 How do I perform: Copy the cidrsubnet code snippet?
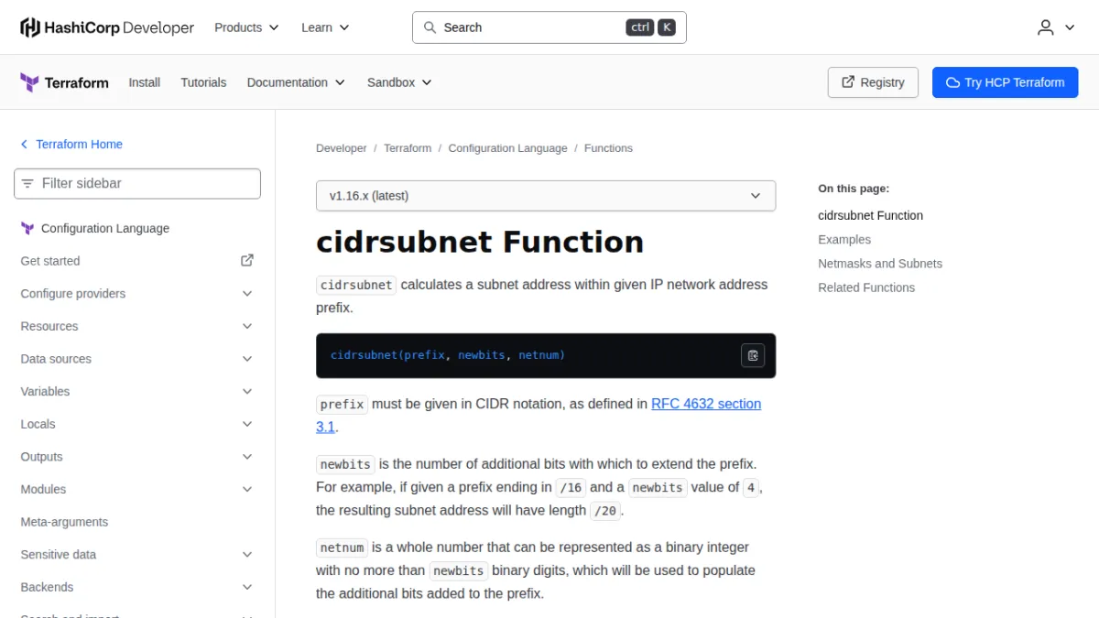(753, 355)
